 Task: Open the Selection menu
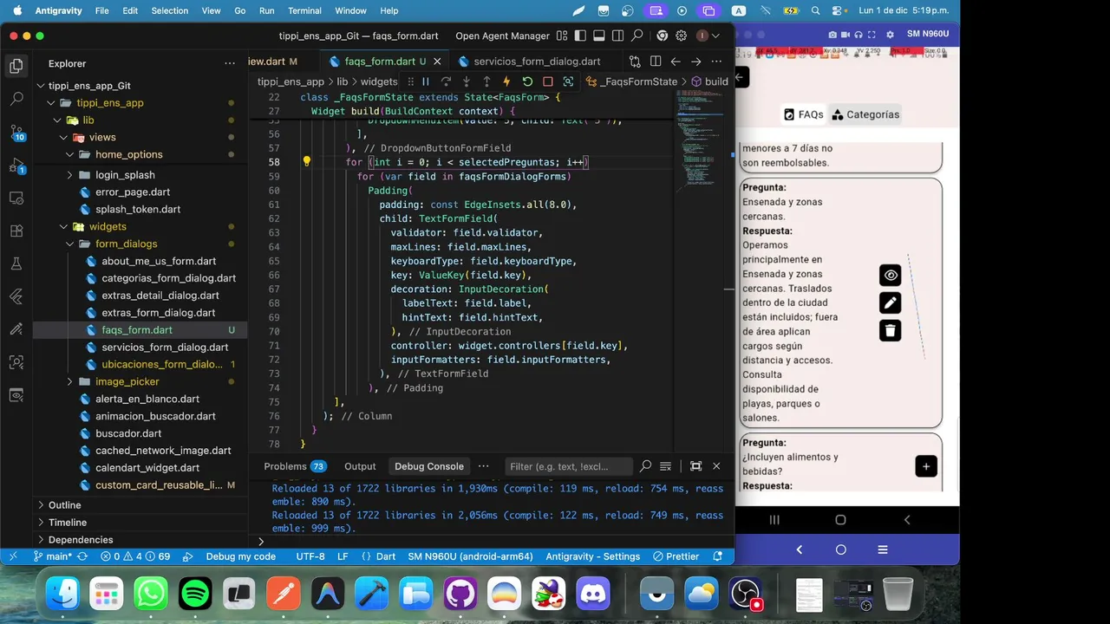[x=170, y=10]
